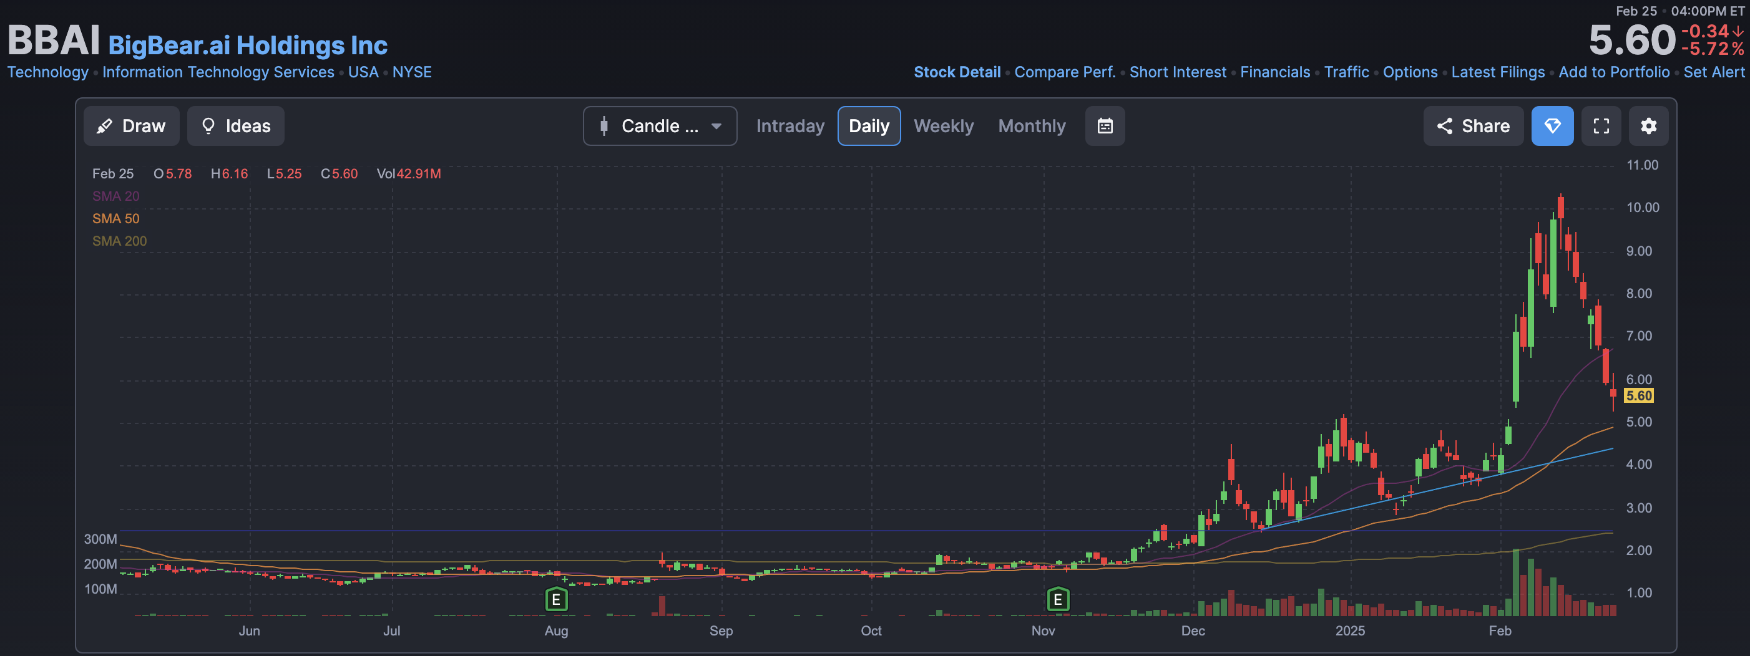
Task: Click the 300M volume axis label
Action: tap(100, 539)
